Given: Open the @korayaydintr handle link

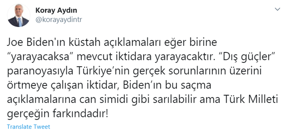Looking at the screenshot, I should coord(59,20).
